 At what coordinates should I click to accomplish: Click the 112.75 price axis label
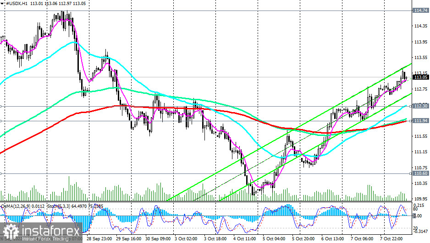click(x=421, y=89)
